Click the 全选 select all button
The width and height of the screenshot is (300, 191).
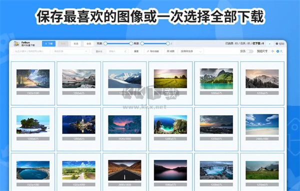[89, 44]
